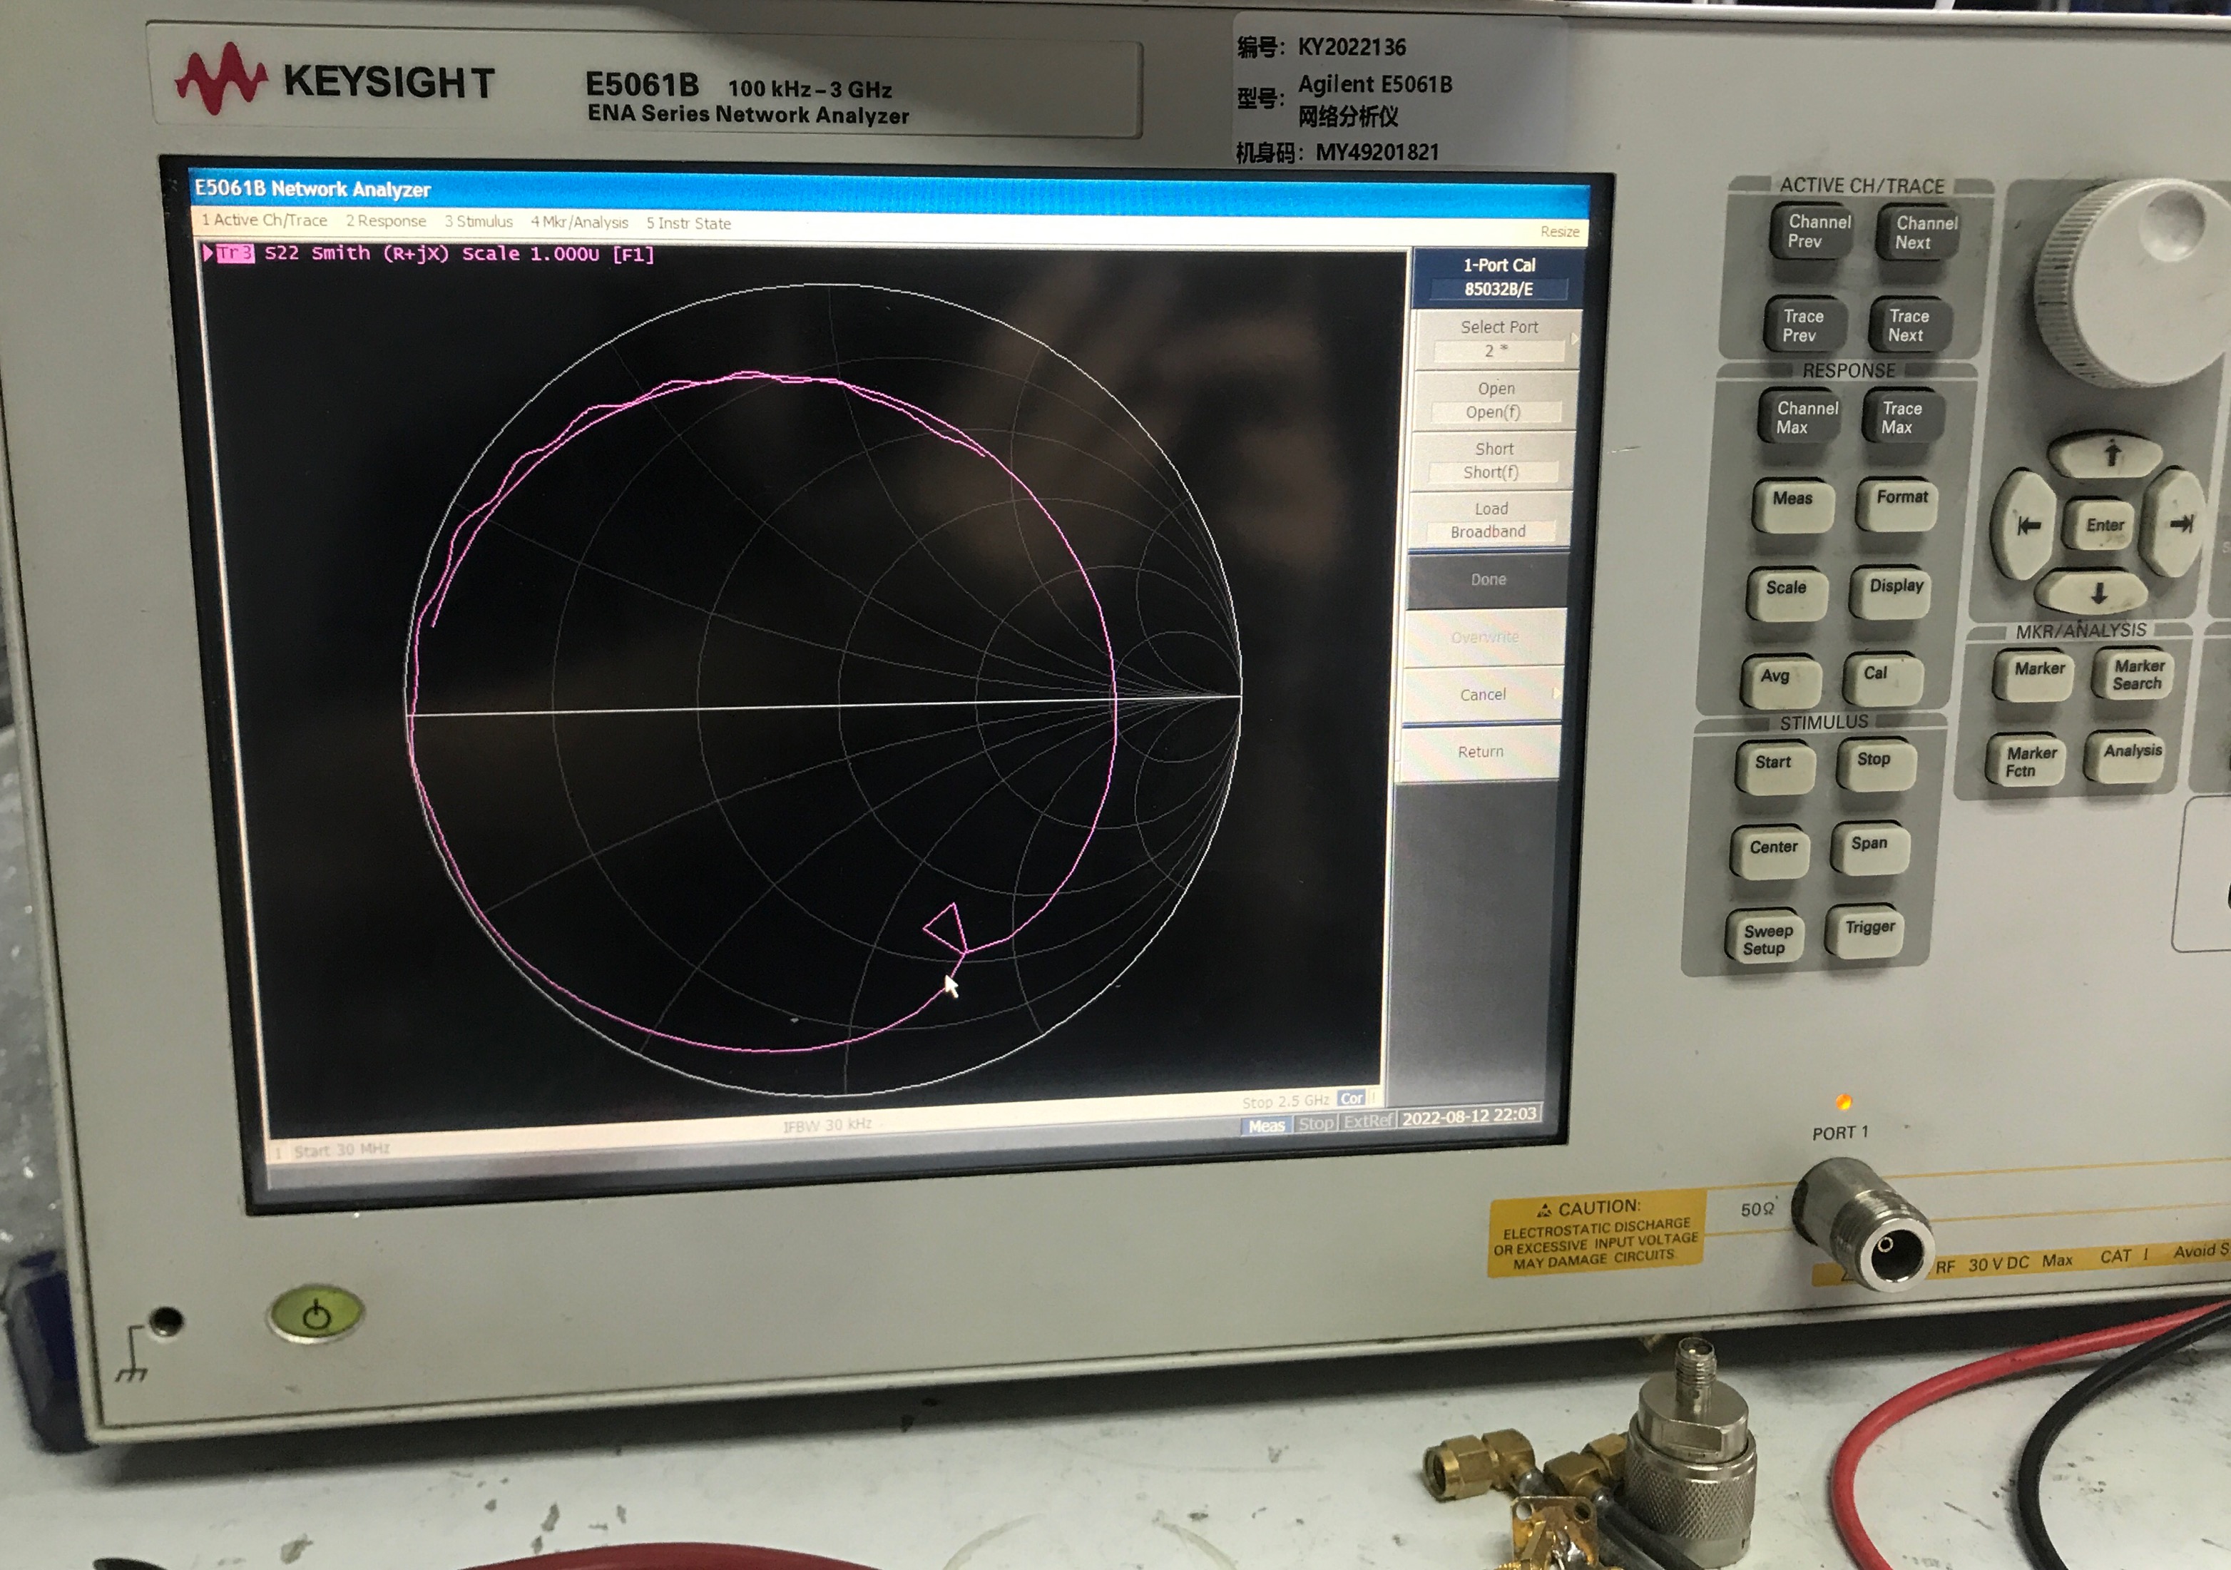Click the Stop 2.5 GHz frequency label
This screenshot has width=2231, height=1570.
pos(1285,1102)
